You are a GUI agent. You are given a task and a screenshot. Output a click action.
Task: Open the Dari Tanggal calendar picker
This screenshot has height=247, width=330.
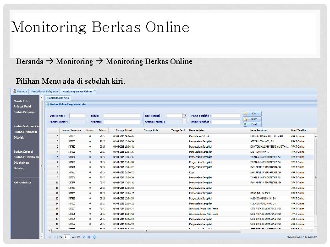(184, 116)
